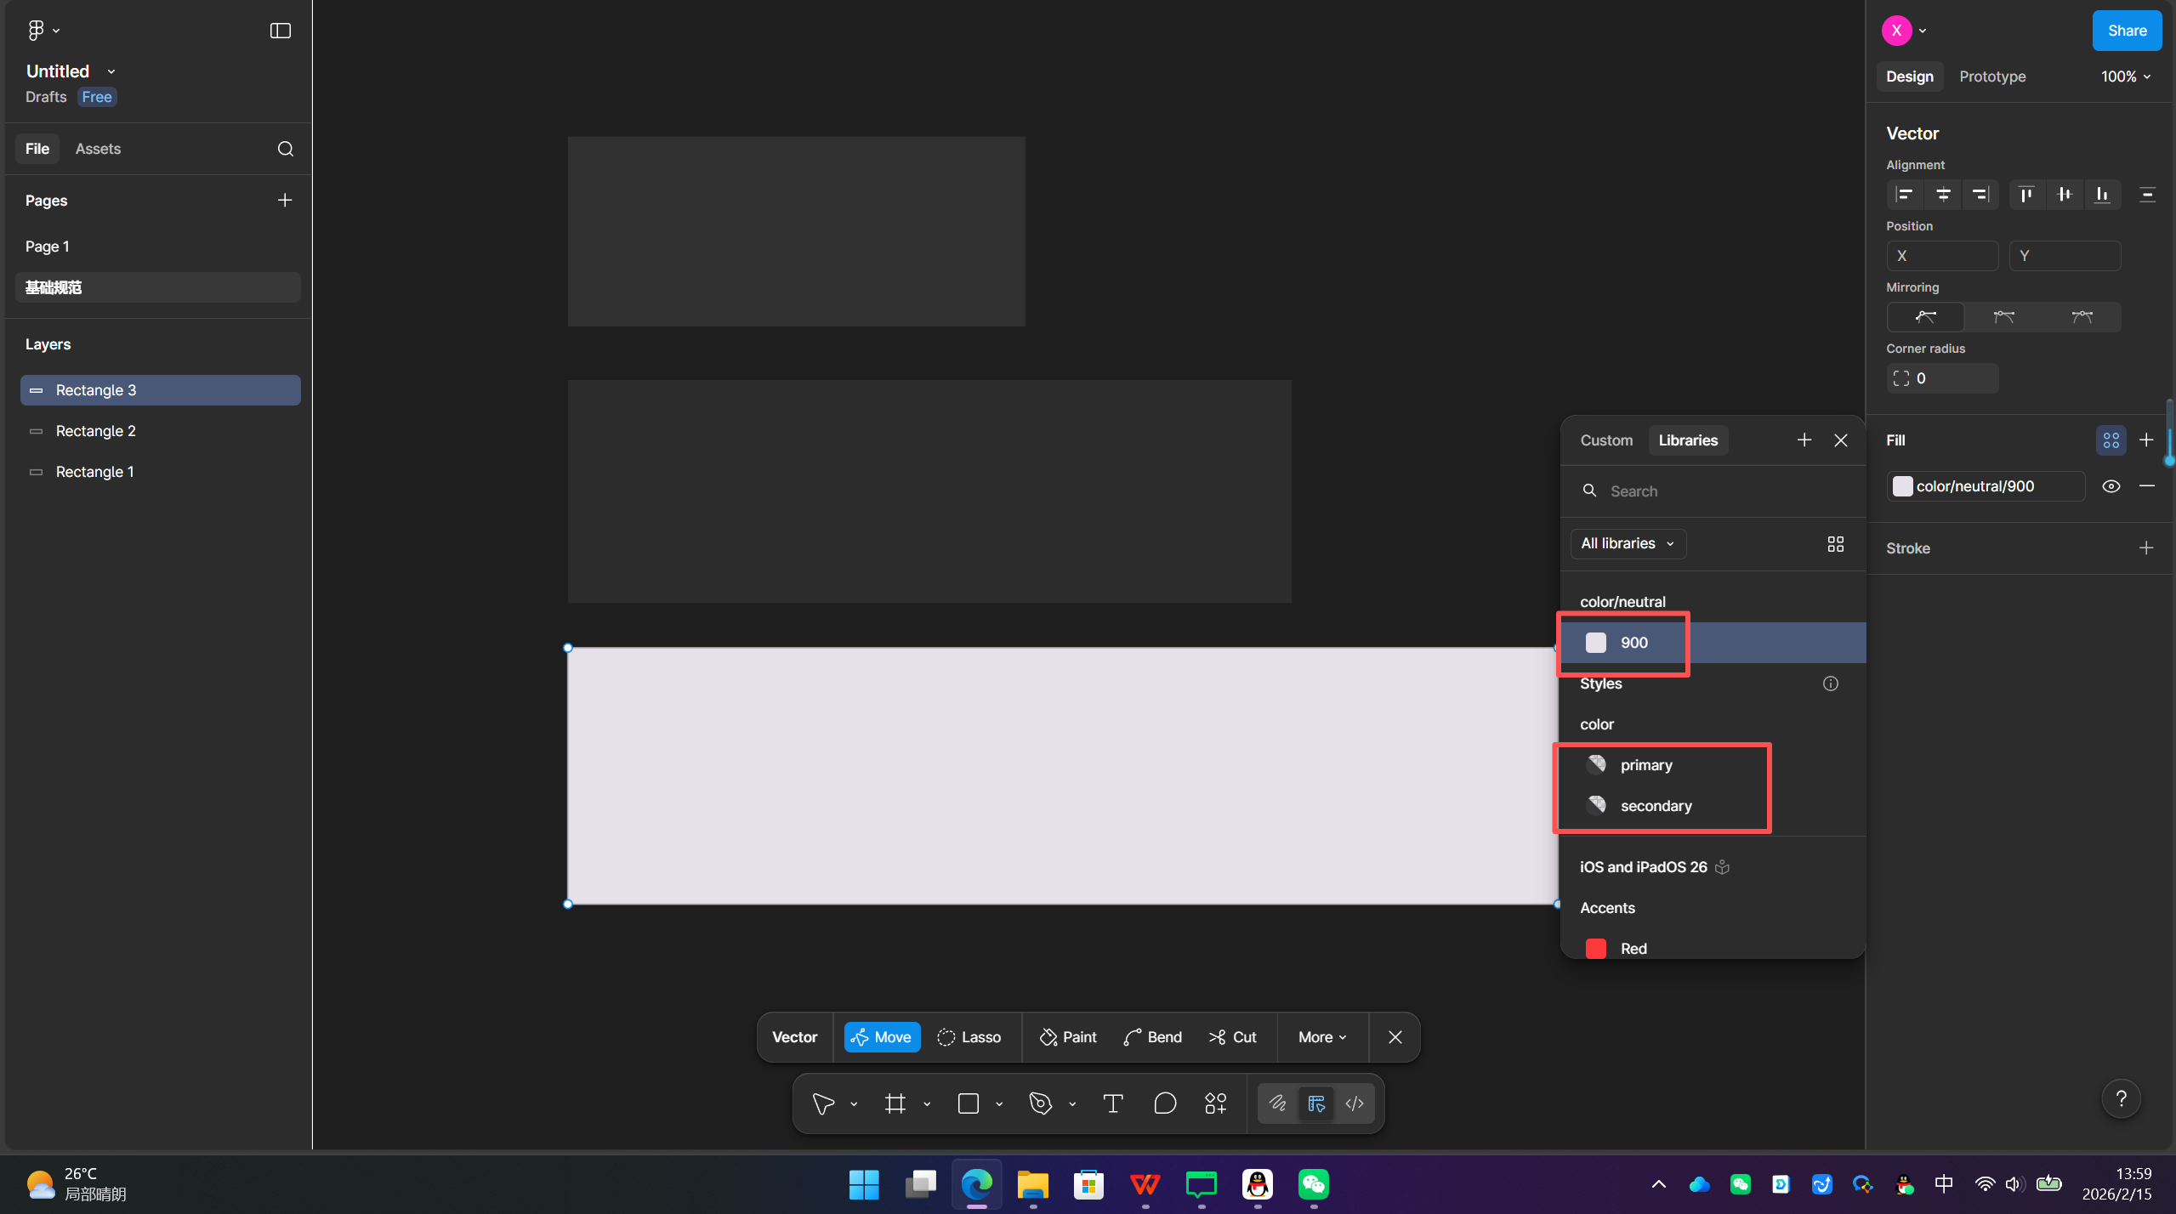Choose the Bend tool button

click(1152, 1037)
